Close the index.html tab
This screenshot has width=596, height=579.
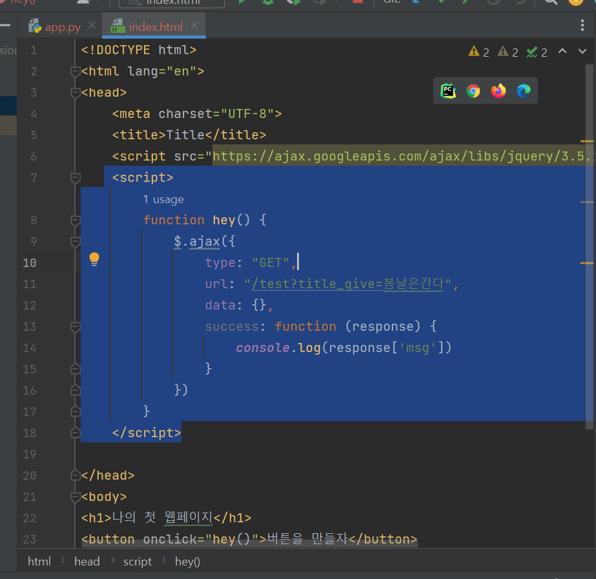point(194,26)
